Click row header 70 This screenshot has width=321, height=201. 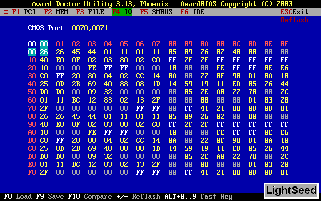coord(32,109)
